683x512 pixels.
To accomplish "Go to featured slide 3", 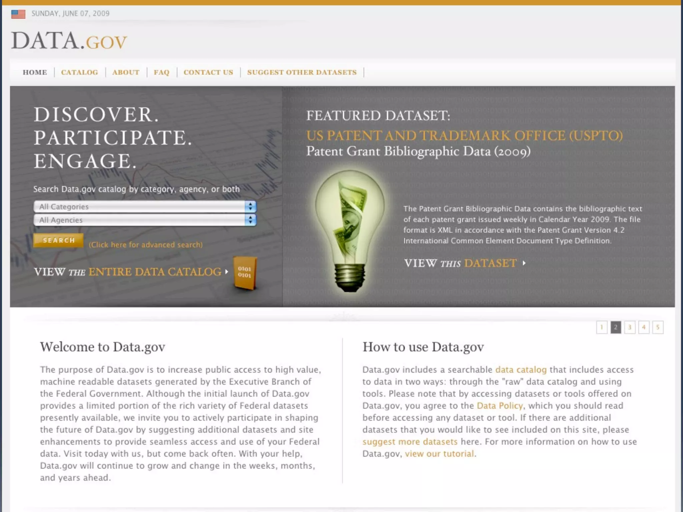I will click(x=630, y=327).
